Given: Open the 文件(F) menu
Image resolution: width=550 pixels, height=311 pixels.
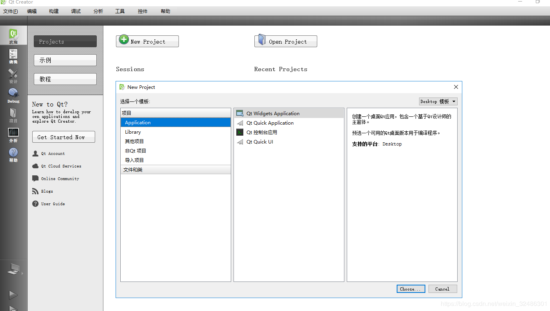Looking at the screenshot, I should [11, 11].
